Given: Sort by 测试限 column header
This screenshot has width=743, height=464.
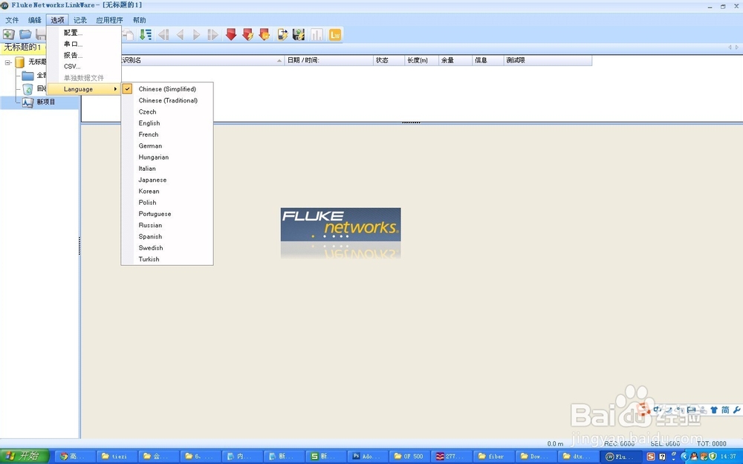Looking at the screenshot, I should 548,60.
